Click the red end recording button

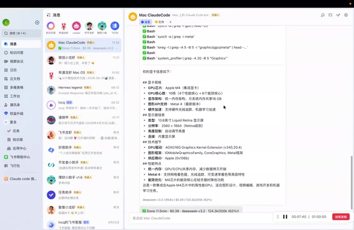tap(341, 217)
